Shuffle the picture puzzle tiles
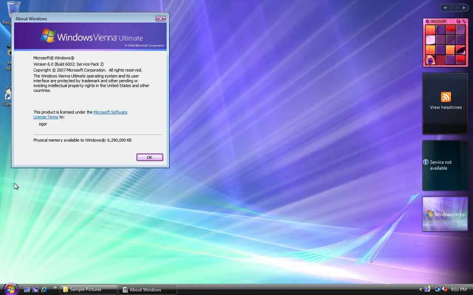473x295 pixels. (464, 21)
